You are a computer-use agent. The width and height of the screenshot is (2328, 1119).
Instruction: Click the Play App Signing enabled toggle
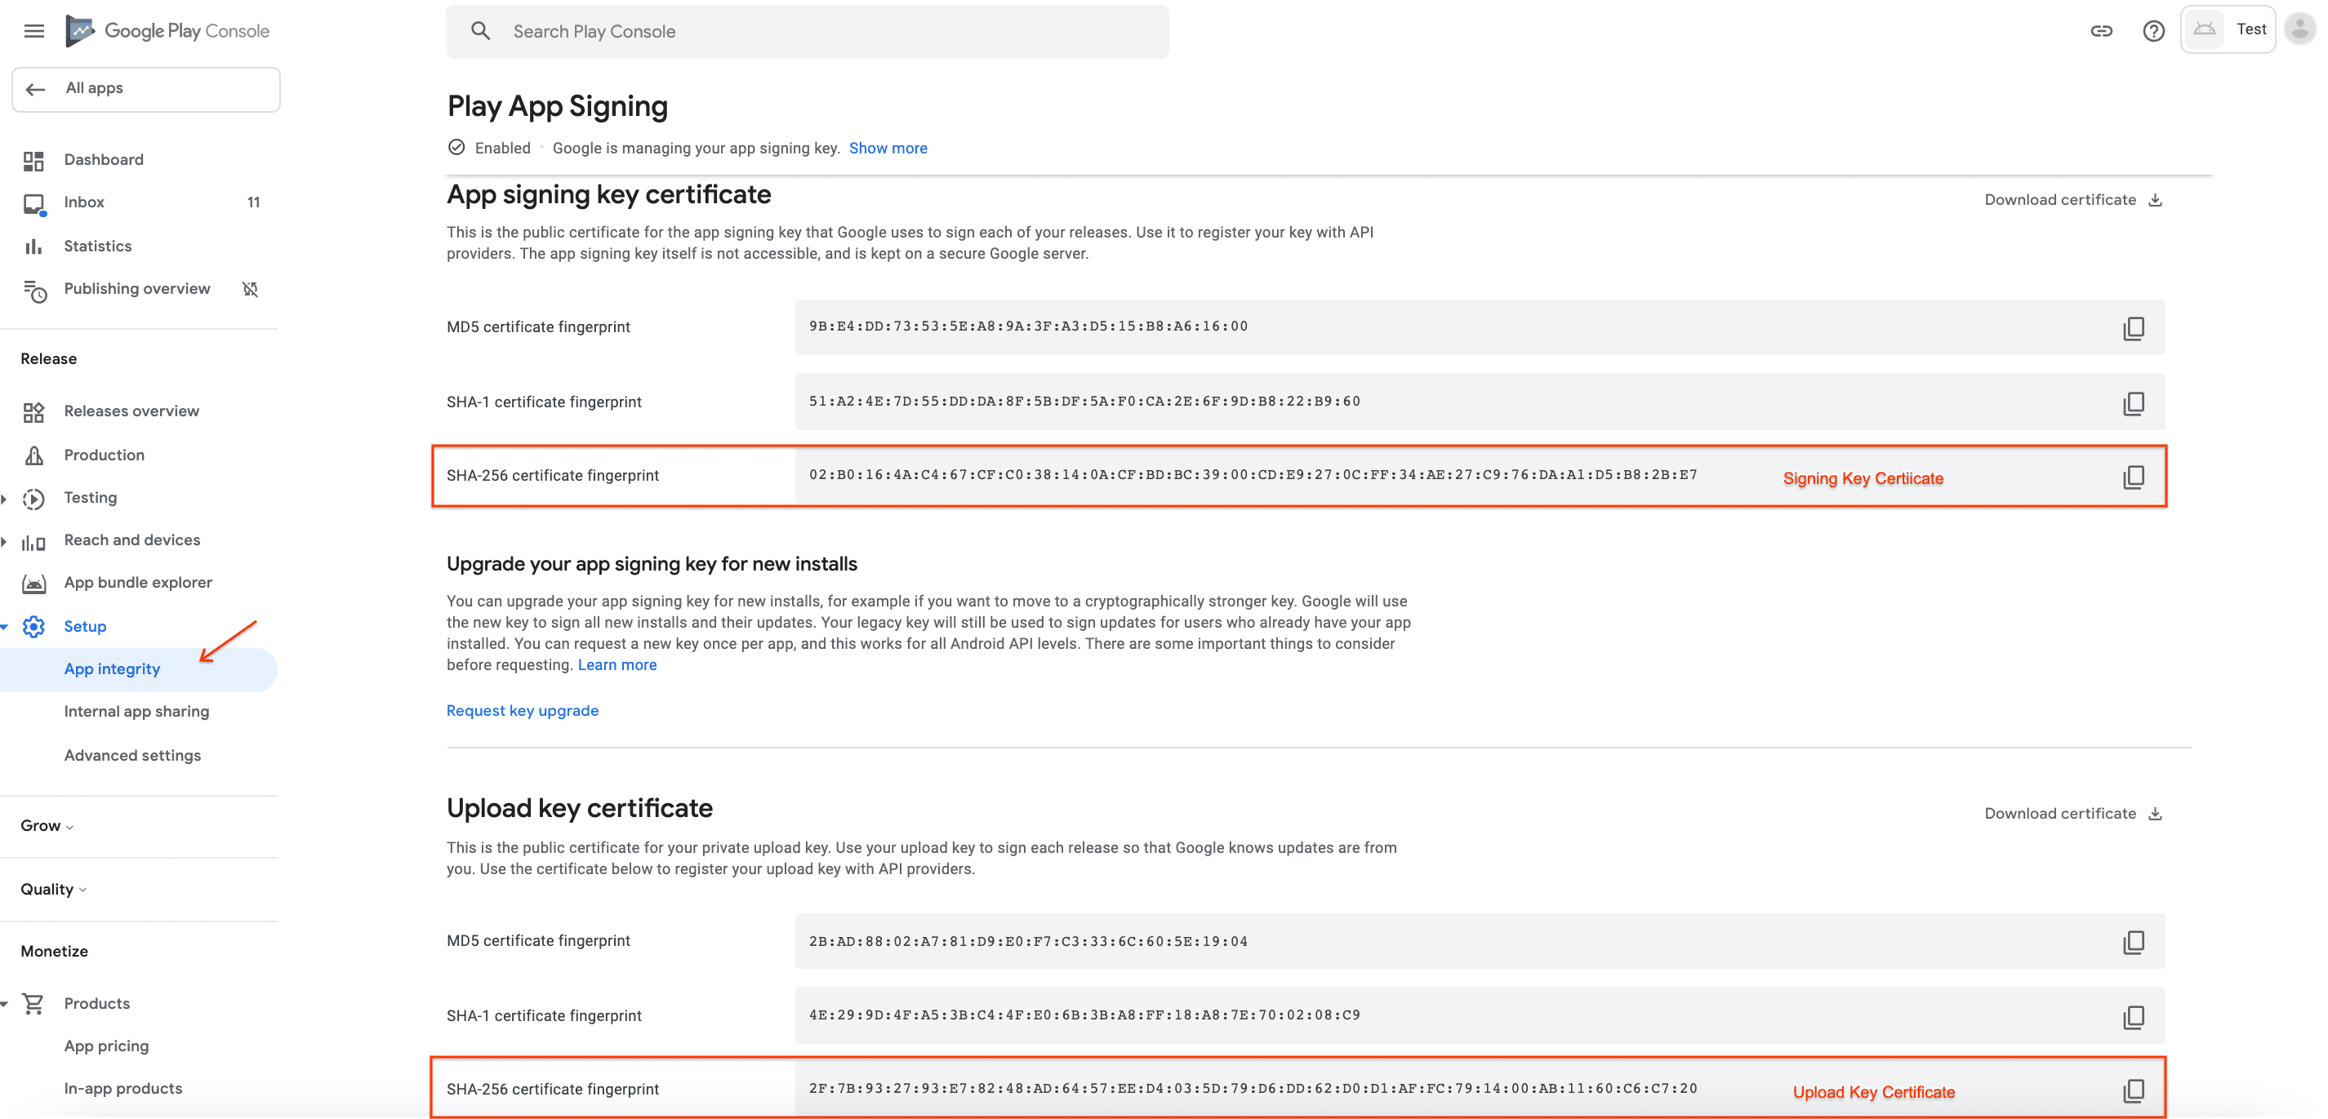coord(456,147)
